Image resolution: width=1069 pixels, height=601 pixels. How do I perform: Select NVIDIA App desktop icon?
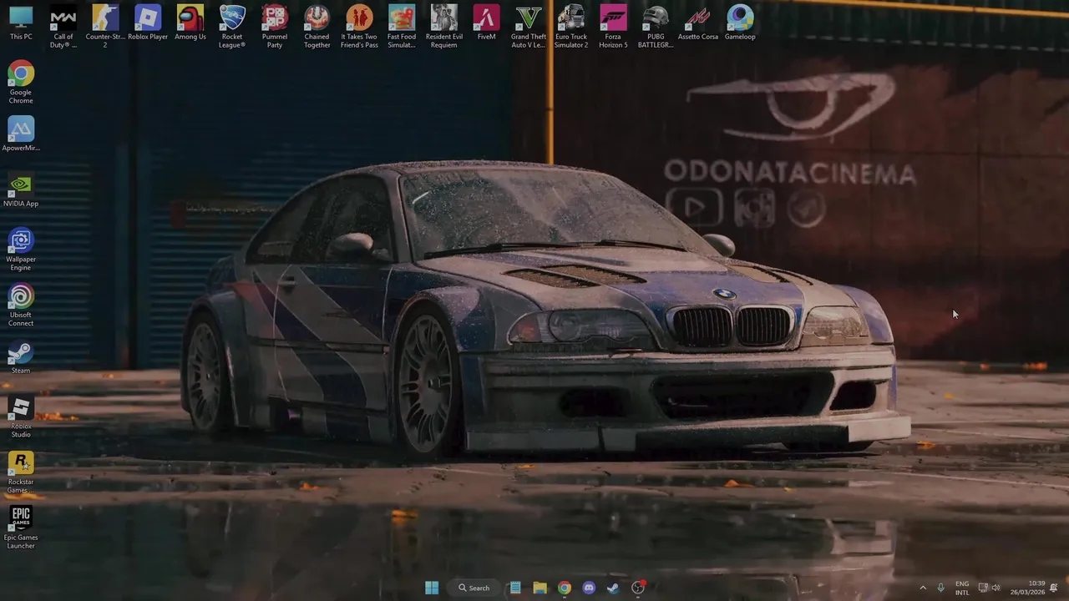tap(21, 190)
